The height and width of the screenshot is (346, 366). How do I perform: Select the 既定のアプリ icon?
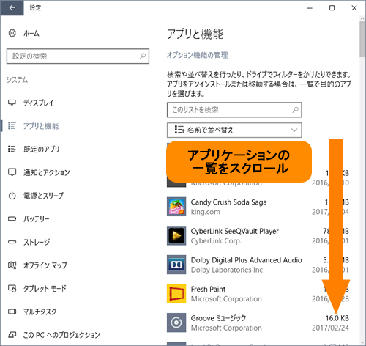(x=12, y=149)
